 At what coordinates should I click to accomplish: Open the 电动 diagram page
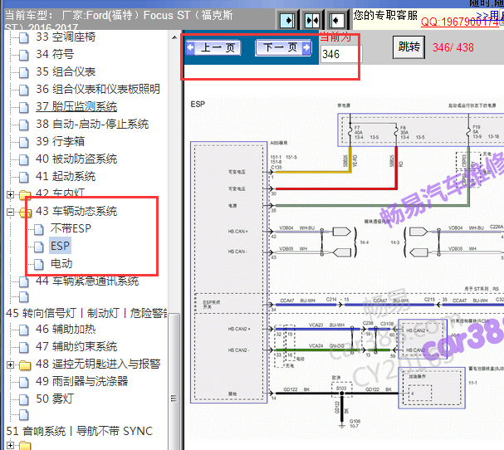coord(61,263)
